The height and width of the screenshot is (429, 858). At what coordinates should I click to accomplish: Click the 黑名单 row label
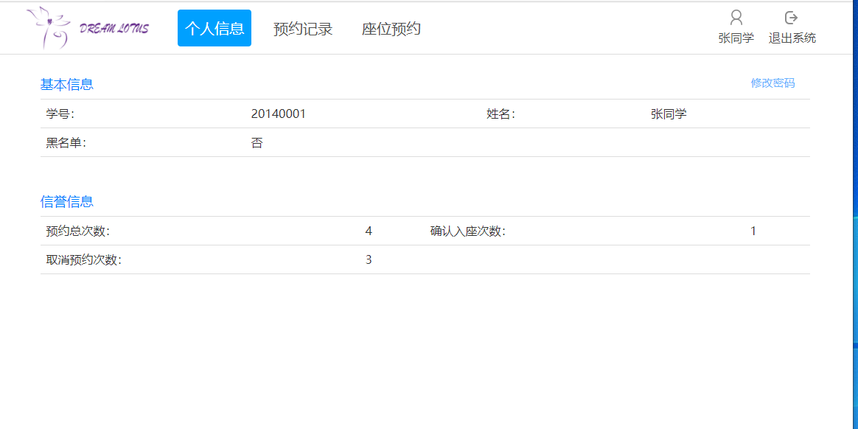(66, 142)
